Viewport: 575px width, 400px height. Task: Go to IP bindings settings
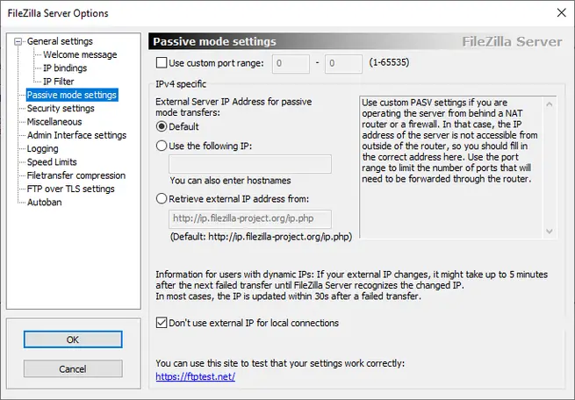click(x=65, y=68)
